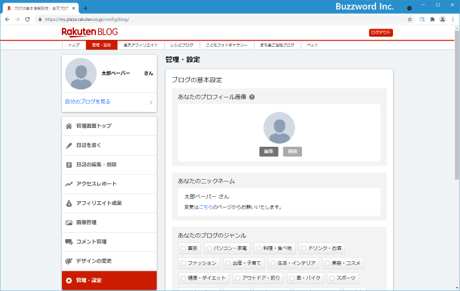
Task: Select the 出産・子育て genre radio button
Action: click(x=228, y=263)
